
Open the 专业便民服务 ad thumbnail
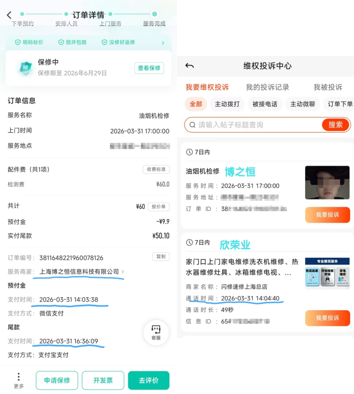click(327, 272)
